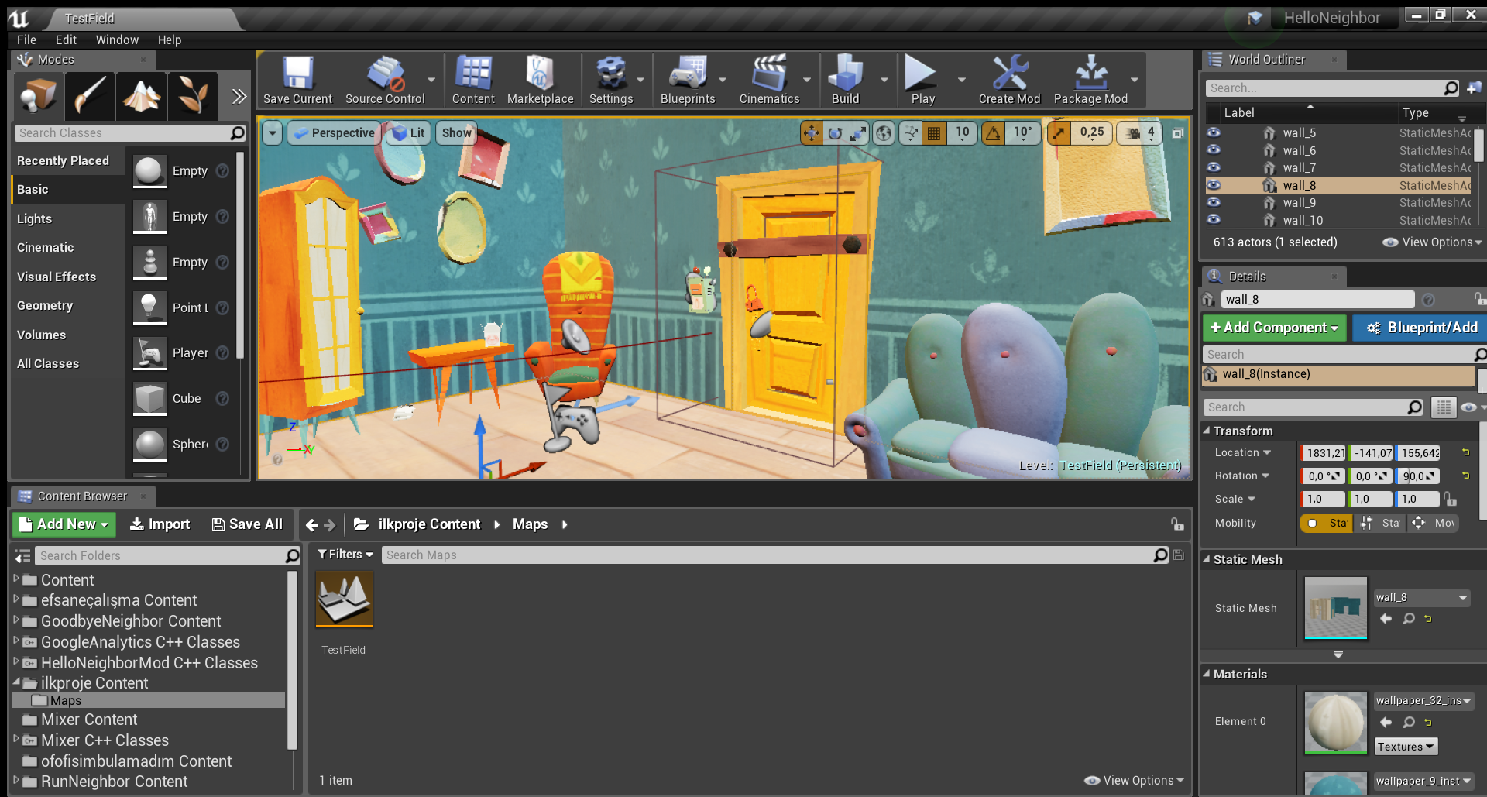
Task: Expand modes toolbar chevron
Action: tap(239, 96)
